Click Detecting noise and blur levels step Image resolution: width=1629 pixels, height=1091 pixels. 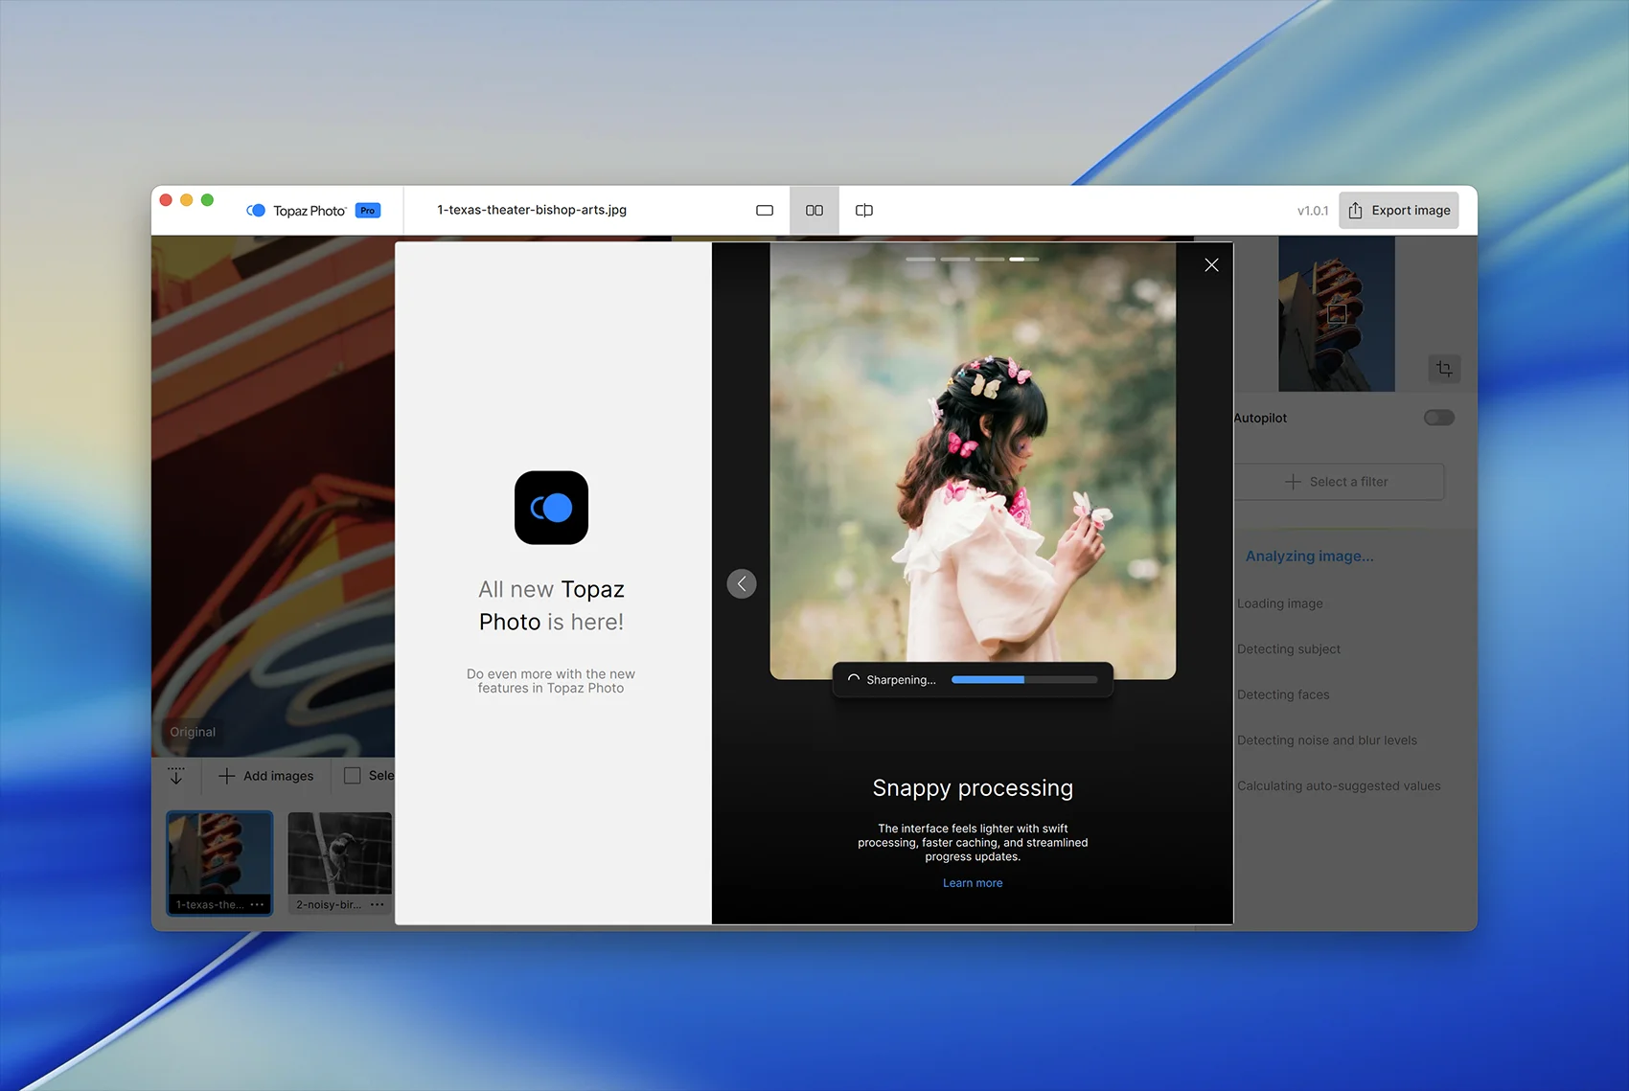[1326, 740]
